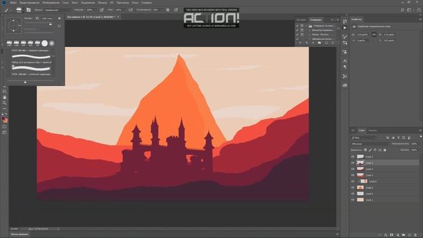Toggle visibility of the indented clipped layer
Viewport: 423px width, 238px height.
coord(352,181)
